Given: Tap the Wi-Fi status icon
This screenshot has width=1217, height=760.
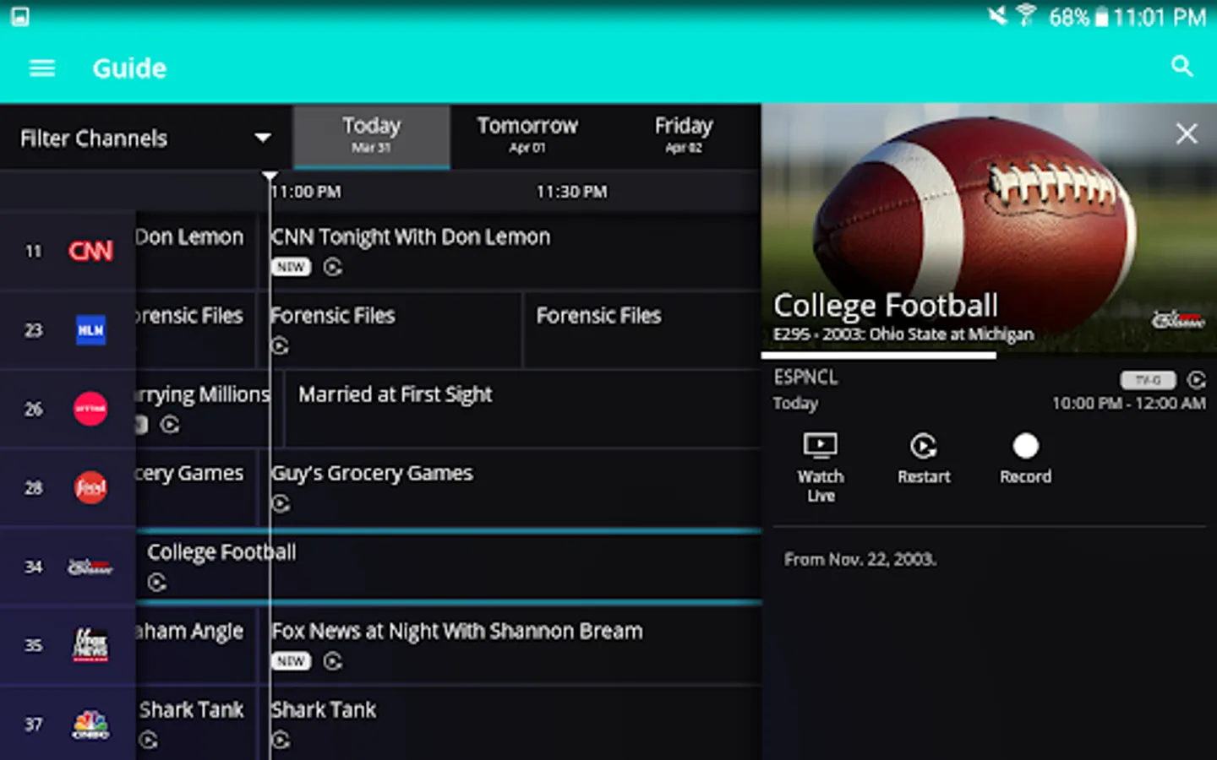Looking at the screenshot, I should pyautogui.click(x=1026, y=15).
